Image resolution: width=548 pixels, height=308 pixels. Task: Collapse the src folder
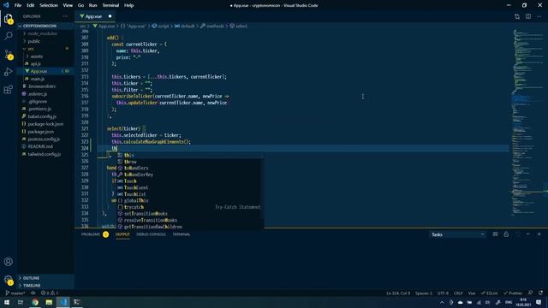45,49
